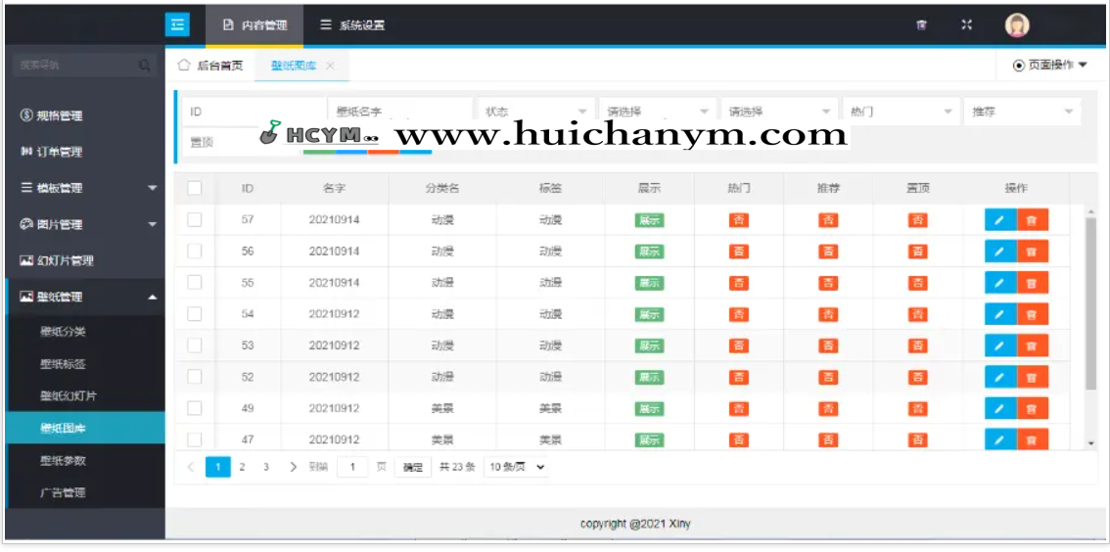Screen dimensions: 1110x552
Task: Expand the 图片管理 sidebar menu
Action: click(x=85, y=224)
